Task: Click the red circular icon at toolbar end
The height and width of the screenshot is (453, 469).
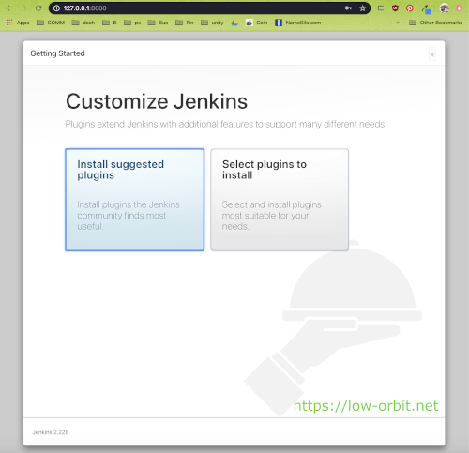Action: (459, 8)
